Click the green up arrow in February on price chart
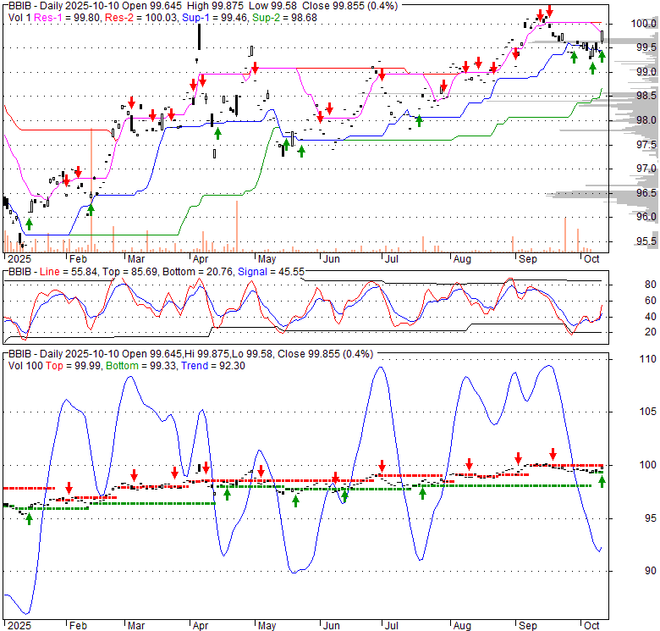Image resolution: width=660 pixels, height=631 pixels. point(91,209)
